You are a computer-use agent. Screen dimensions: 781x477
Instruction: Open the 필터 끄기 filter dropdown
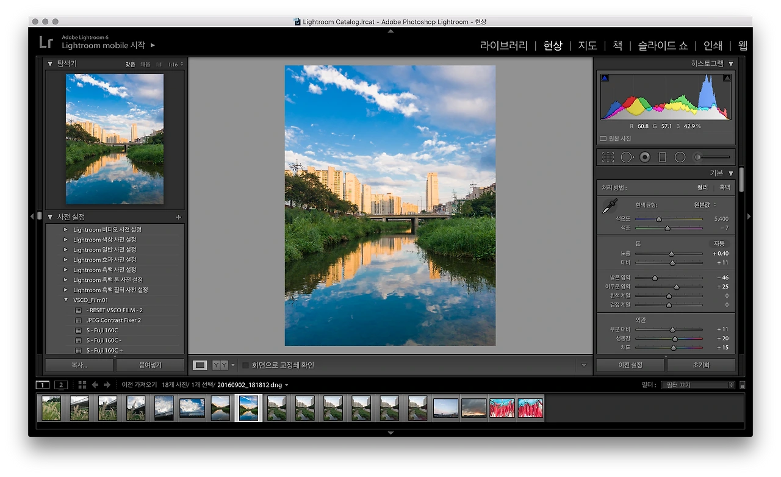pyautogui.click(x=697, y=385)
